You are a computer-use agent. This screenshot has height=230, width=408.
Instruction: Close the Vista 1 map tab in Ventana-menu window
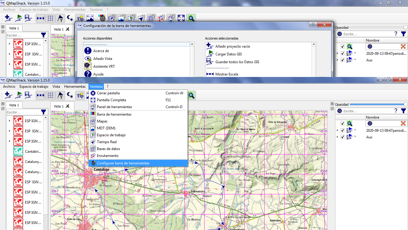pos(68,106)
